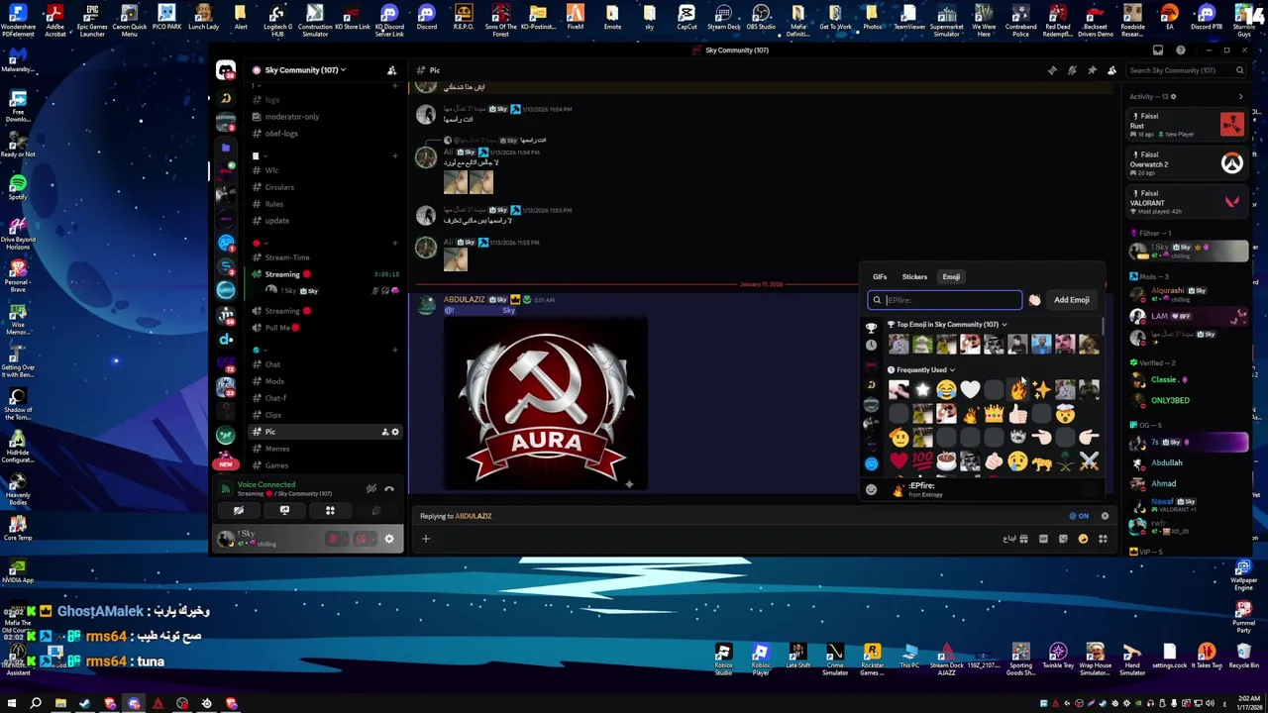Toggle camera in voice panel
The height and width of the screenshot is (713, 1268).
pos(239,511)
